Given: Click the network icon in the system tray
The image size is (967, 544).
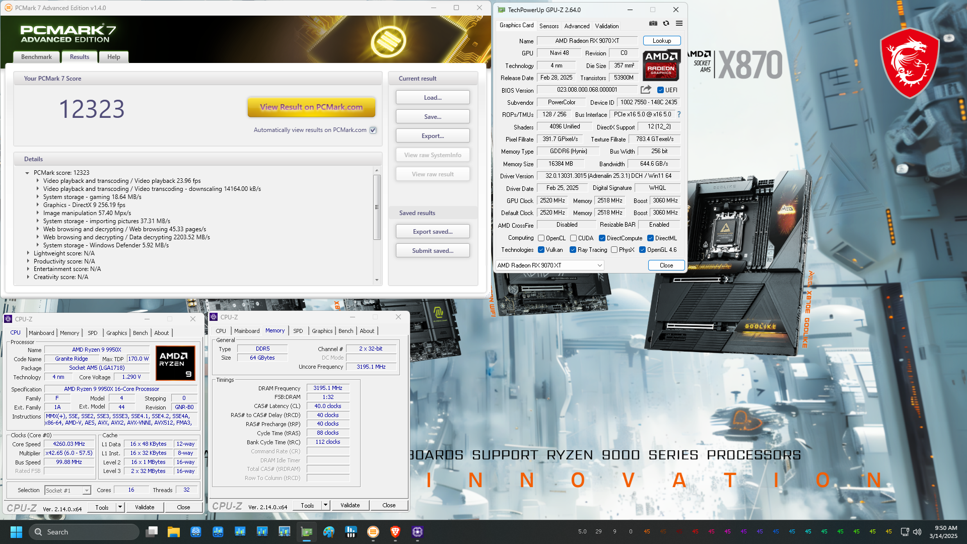Looking at the screenshot, I should [905, 532].
